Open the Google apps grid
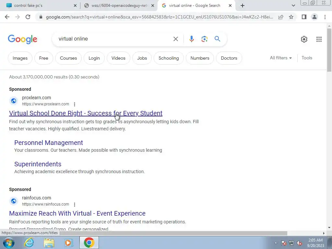Image resolution: width=332 pixels, height=249 pixels. pos(319,39)
